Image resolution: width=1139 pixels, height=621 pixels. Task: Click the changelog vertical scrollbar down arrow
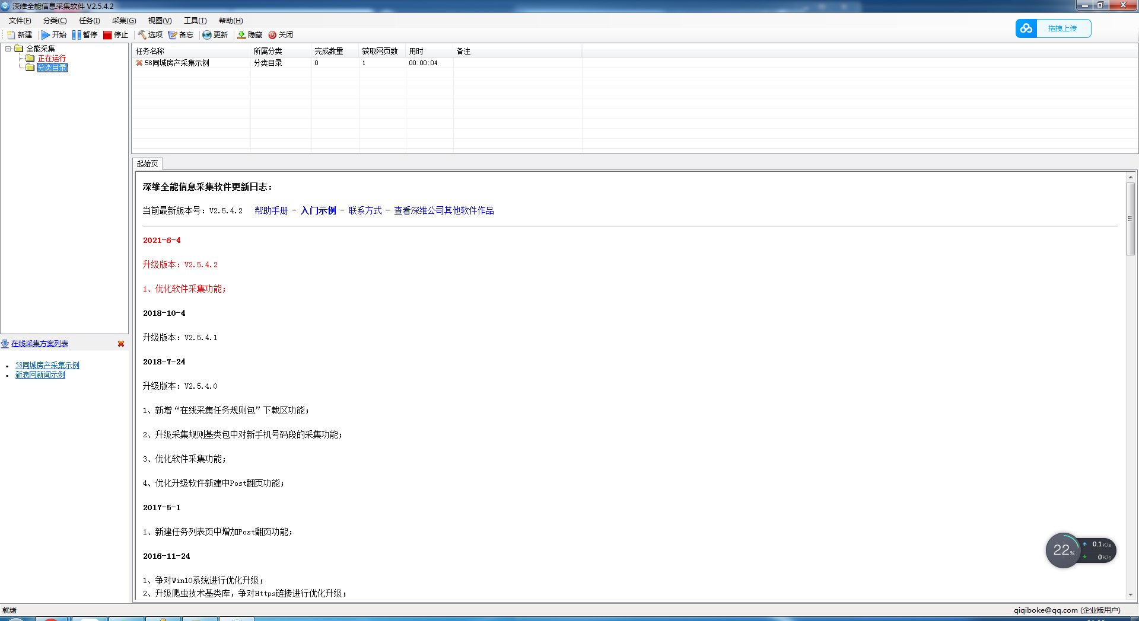tap(1131, 594)
